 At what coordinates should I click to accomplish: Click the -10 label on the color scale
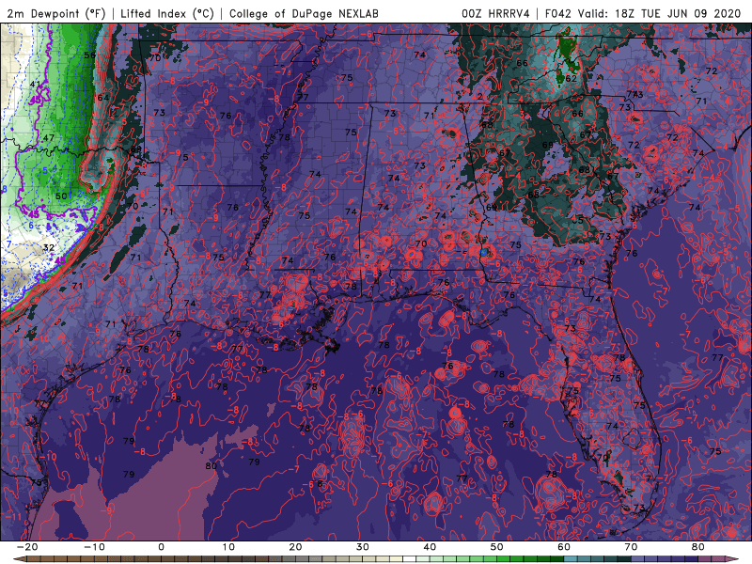pyautogui.click(x=94, y=547)
